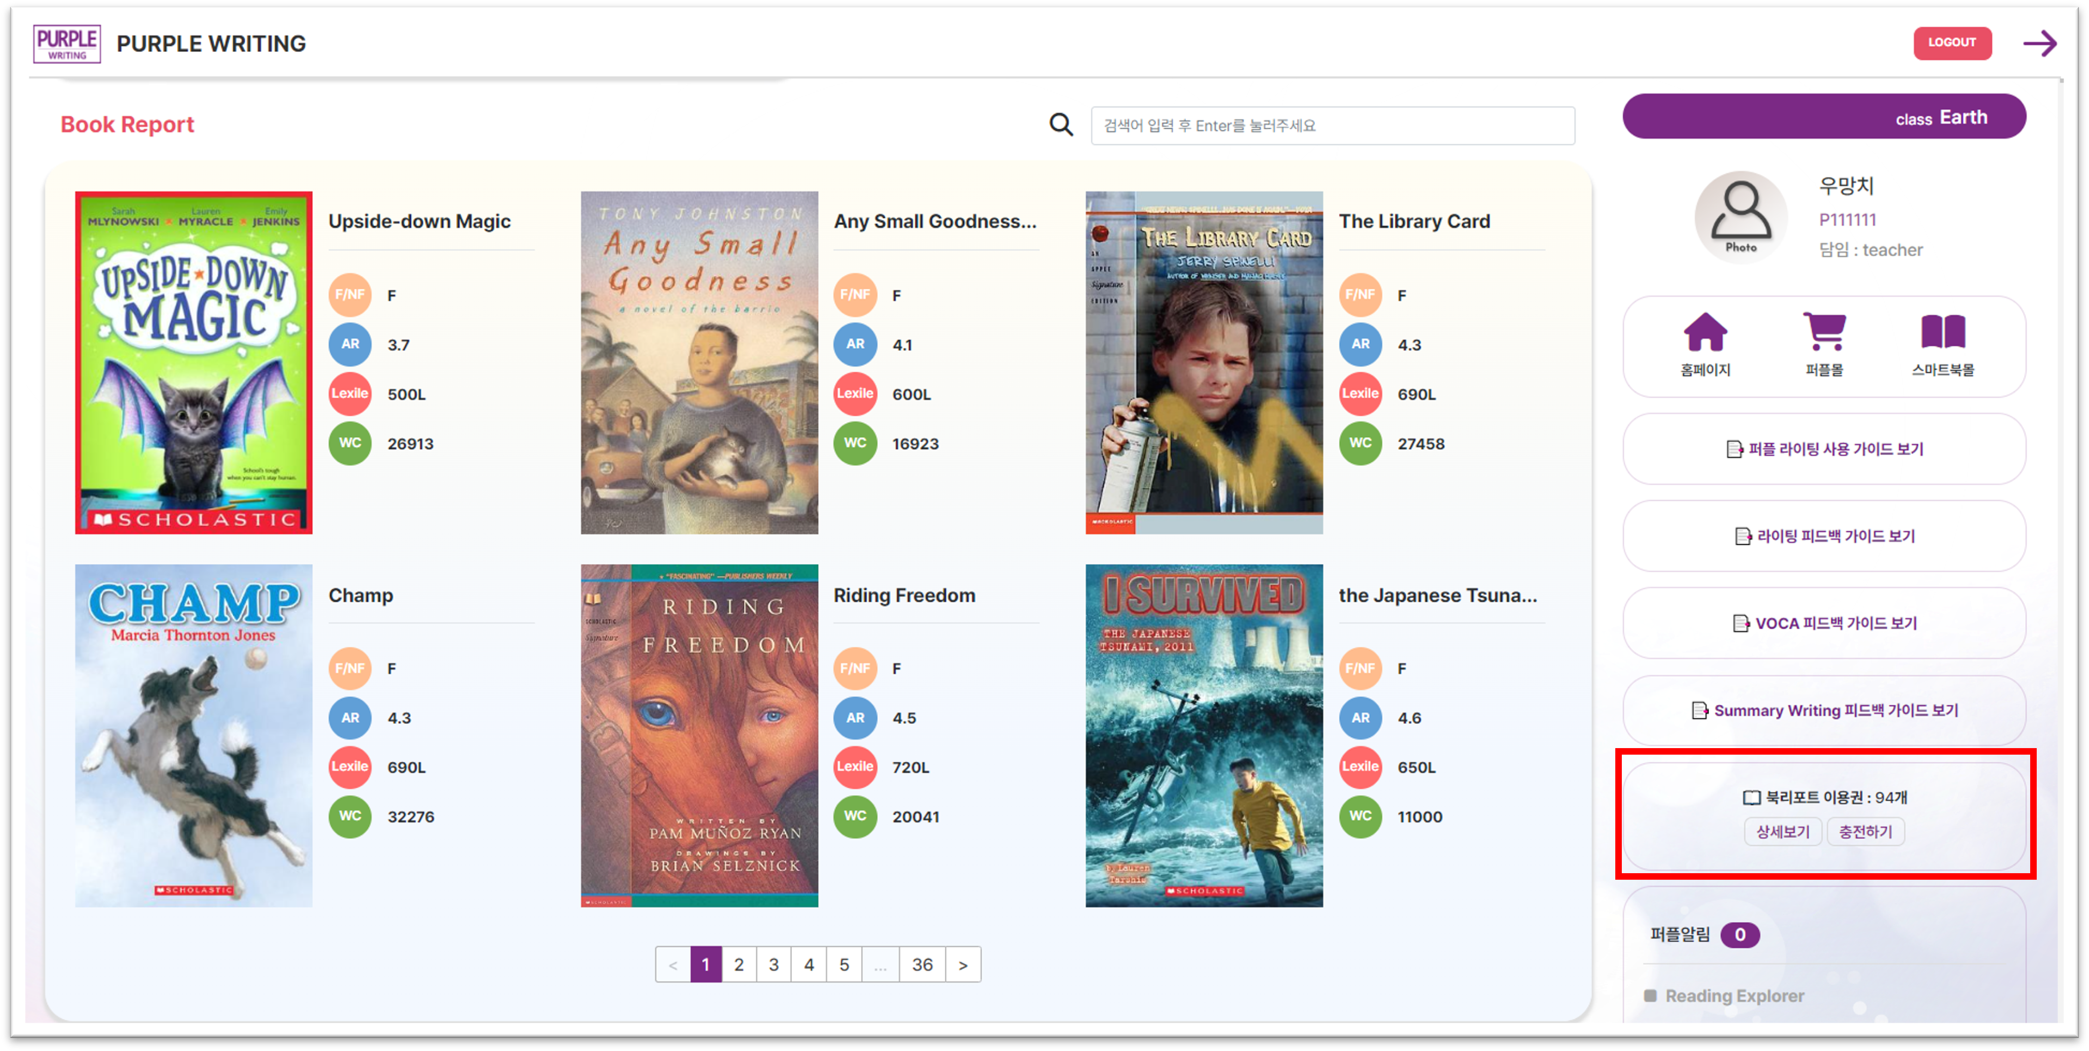Jump to page 36
The width and height of the screenshot is (2089, 1051).
coord(922,965)
